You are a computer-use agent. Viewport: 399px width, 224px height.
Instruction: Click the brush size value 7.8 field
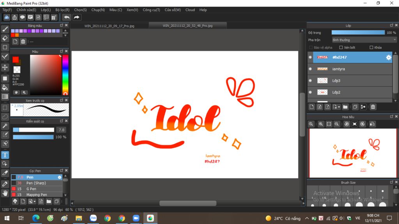tap(62, 130)
